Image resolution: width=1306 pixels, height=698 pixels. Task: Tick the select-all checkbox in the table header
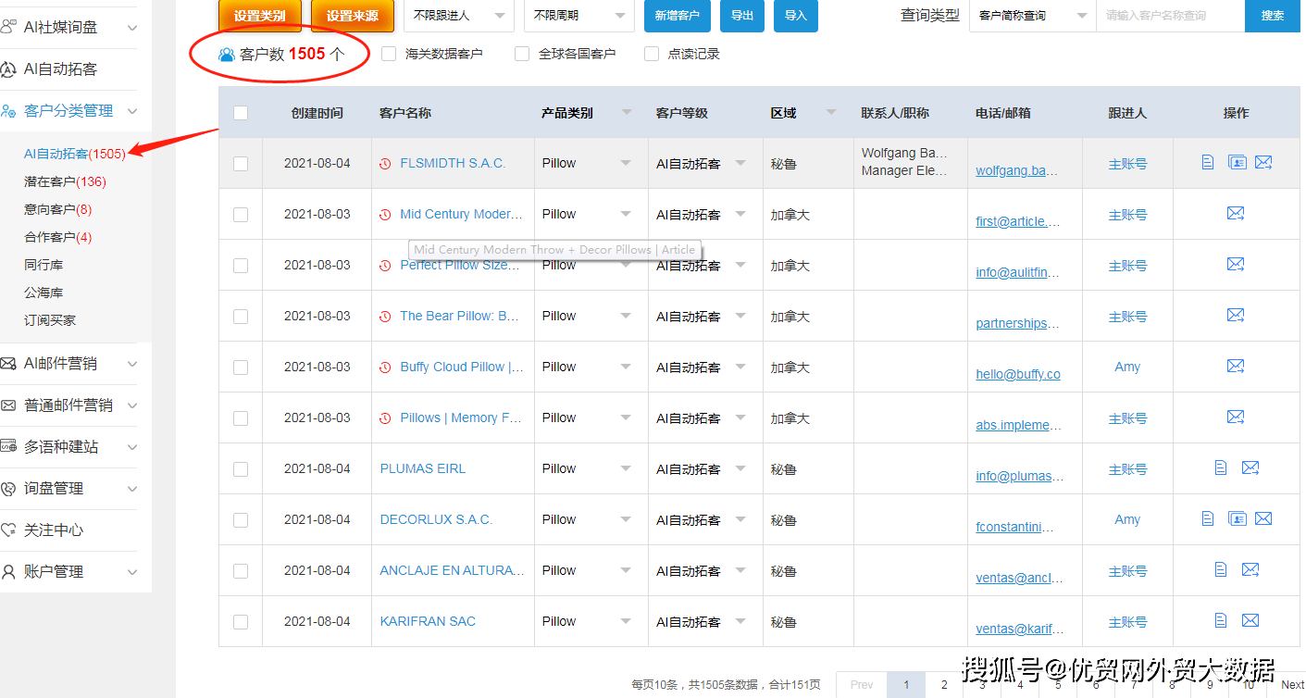[x=240, y=112]
